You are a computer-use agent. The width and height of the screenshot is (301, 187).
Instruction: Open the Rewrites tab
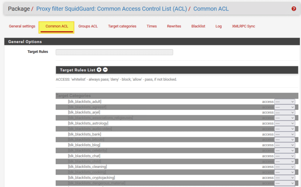point(174,26)
